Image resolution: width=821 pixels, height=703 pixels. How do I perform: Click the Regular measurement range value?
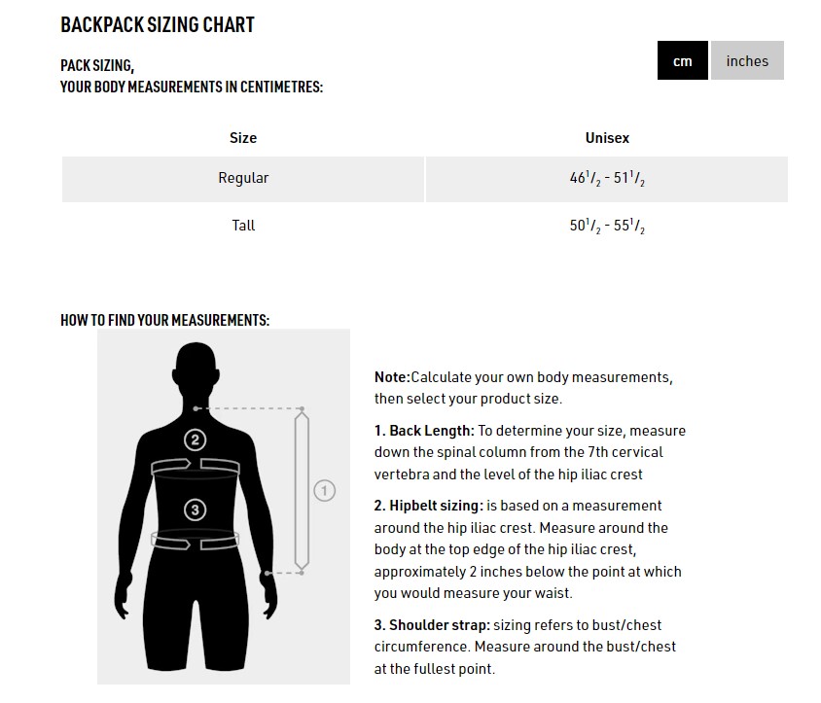(x=607, y=179)
